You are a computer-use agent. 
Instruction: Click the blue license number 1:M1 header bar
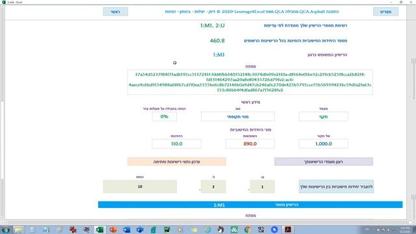tap(250, 205)
